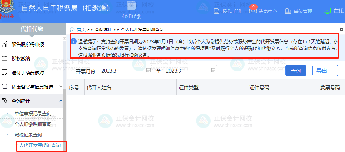Click the sidebar vertical scrollbar thumb
The width and height of the screenshot is (345, 152).
(x=64, y=120)
